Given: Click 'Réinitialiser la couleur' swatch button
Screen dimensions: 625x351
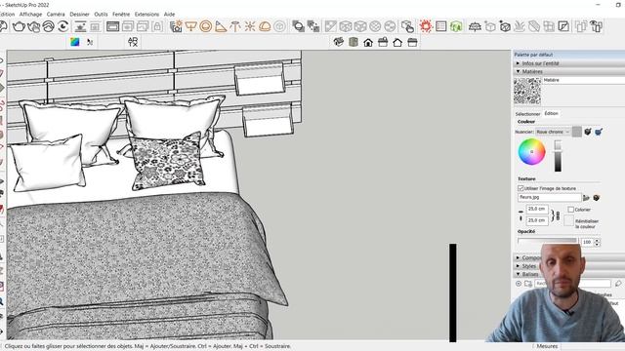Looking at the screenshot, I should click(568, 221).
